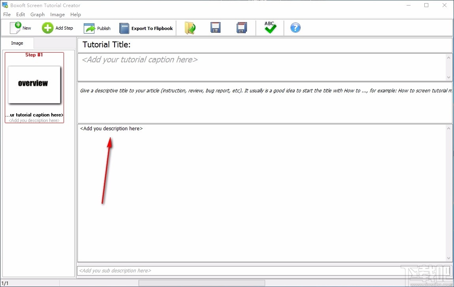
Task: Open an existing project via the folder icon
Action: click(x=190, y=28)
